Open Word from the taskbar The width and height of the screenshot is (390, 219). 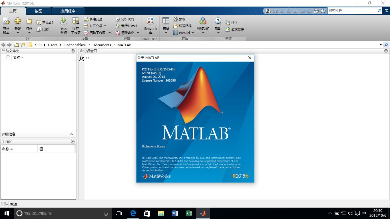coord(175,213)
